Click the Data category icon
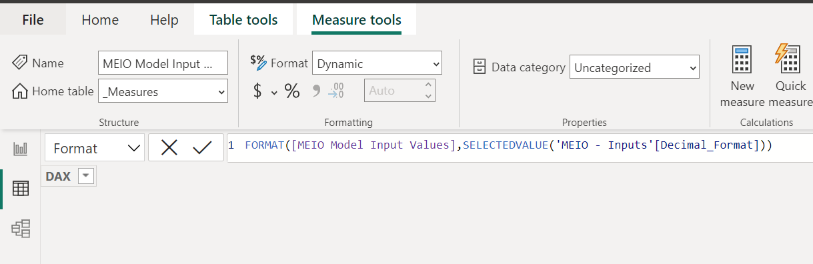This screenshot has height=264, width=813. pos(479,67)
